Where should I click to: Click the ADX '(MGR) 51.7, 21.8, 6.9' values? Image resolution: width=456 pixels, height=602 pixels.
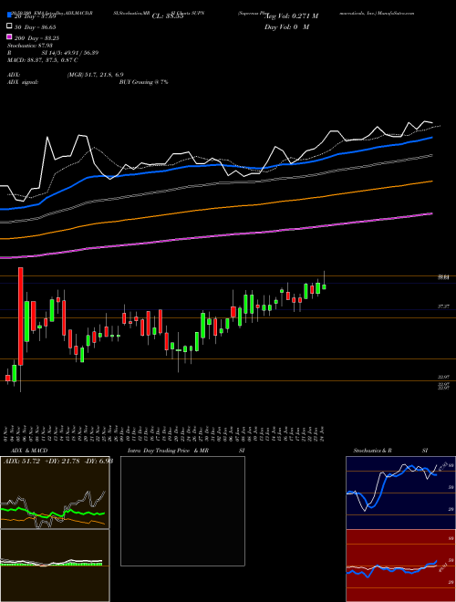(95, 75)
